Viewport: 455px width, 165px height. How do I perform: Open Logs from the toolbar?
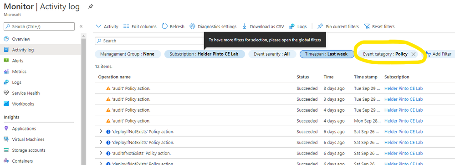[298, 26]
